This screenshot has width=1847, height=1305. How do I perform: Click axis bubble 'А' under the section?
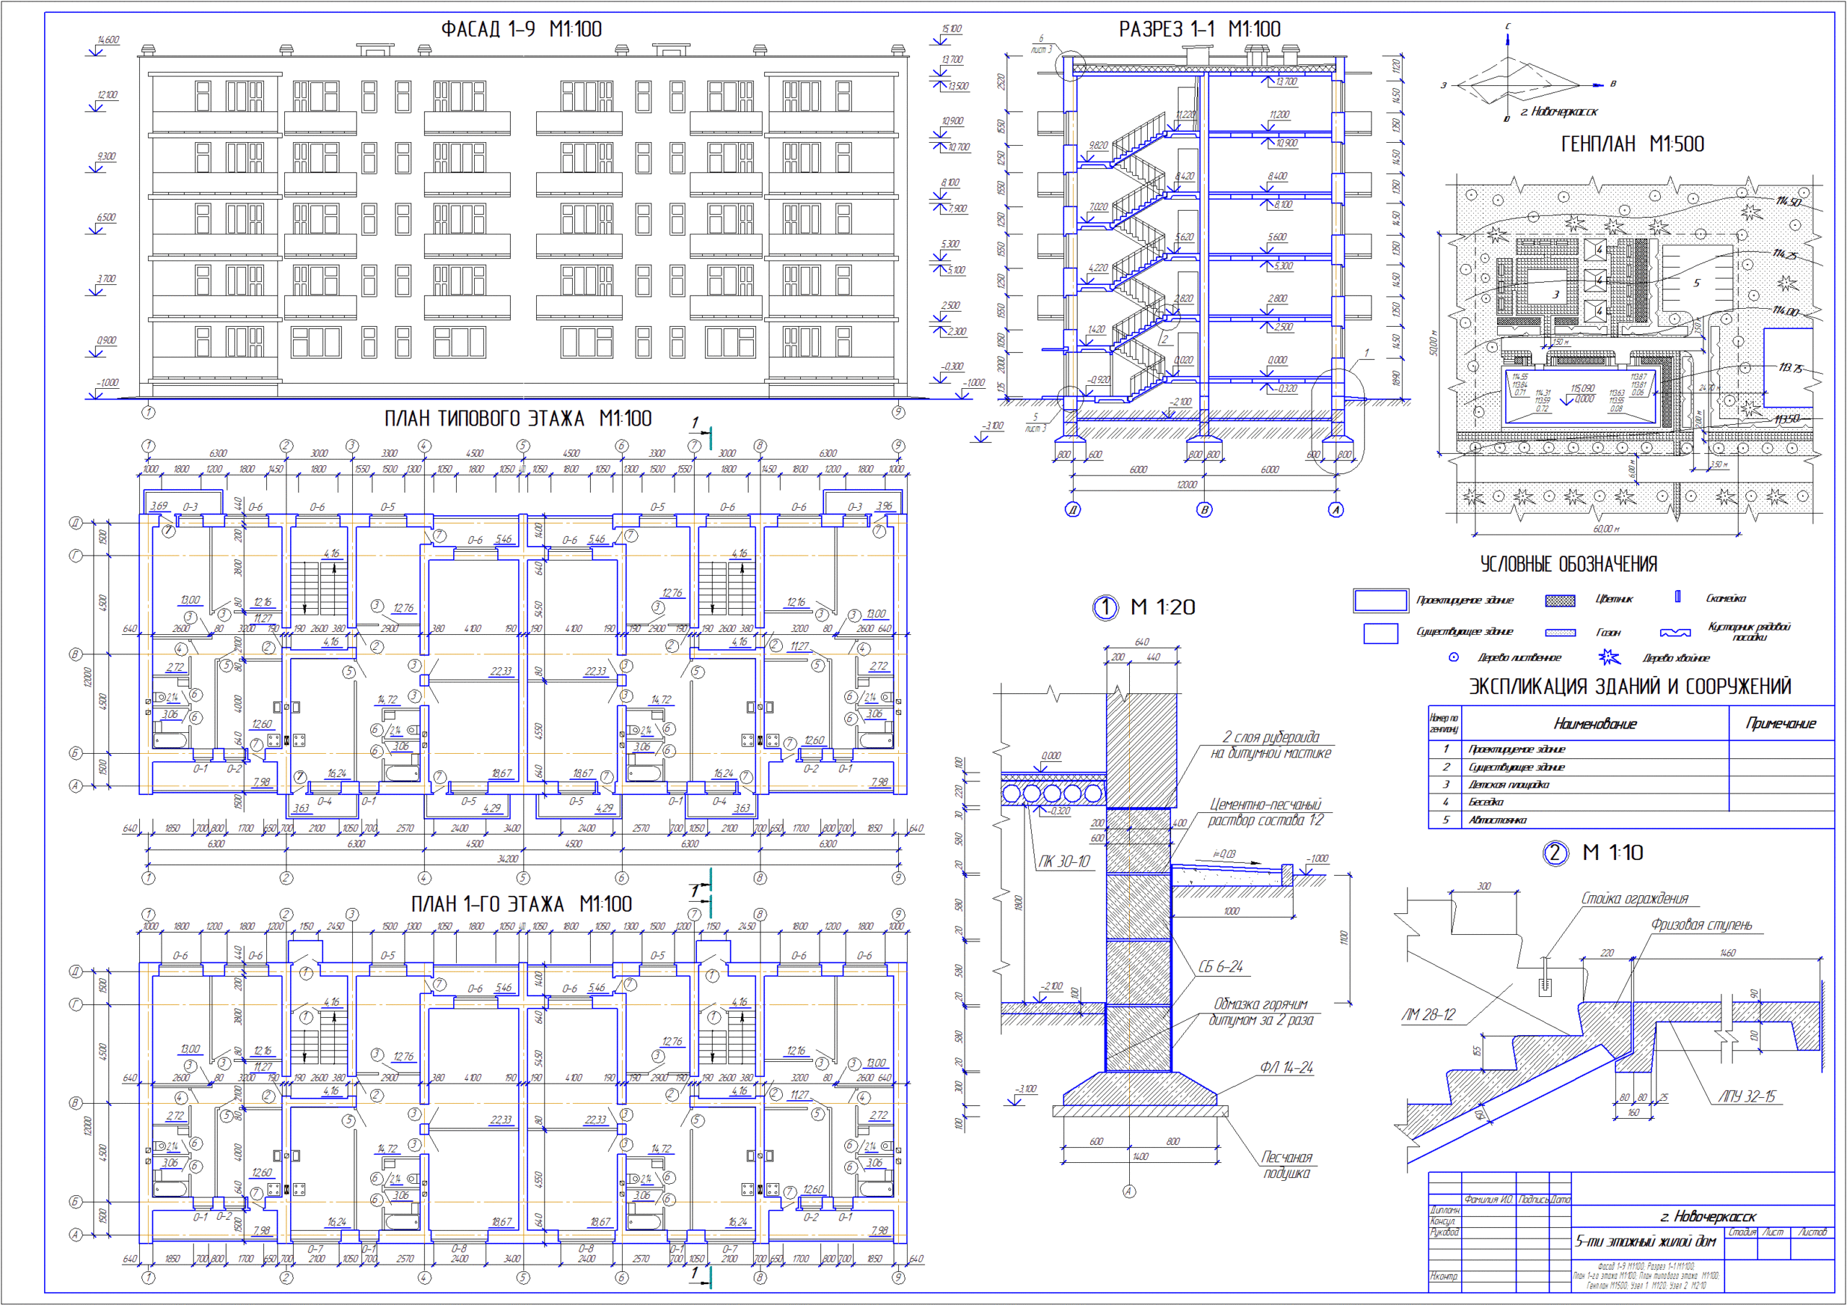point(1335,509)
